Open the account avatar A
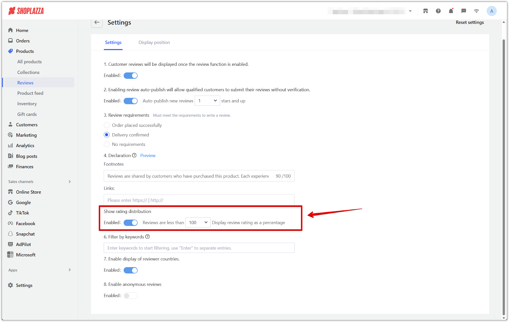The width and height of the screenshot is (509, 322). point(492,11)
